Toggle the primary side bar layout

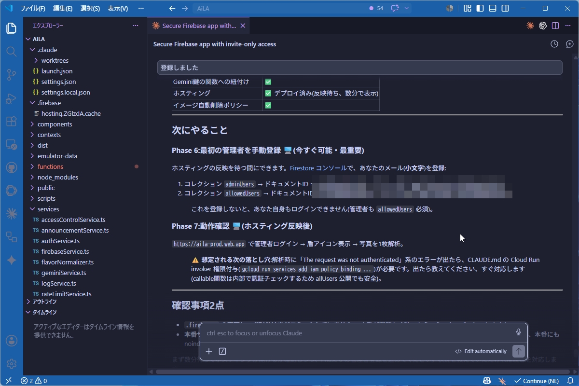480,8
